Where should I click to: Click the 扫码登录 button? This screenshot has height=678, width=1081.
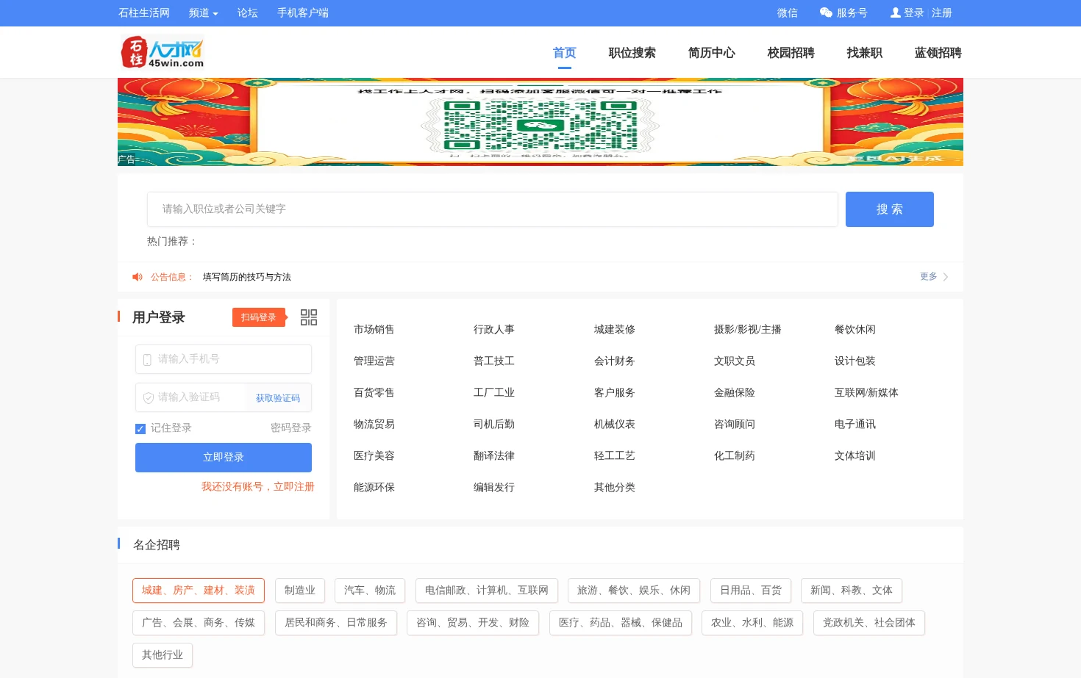click(x=258, y=317)
